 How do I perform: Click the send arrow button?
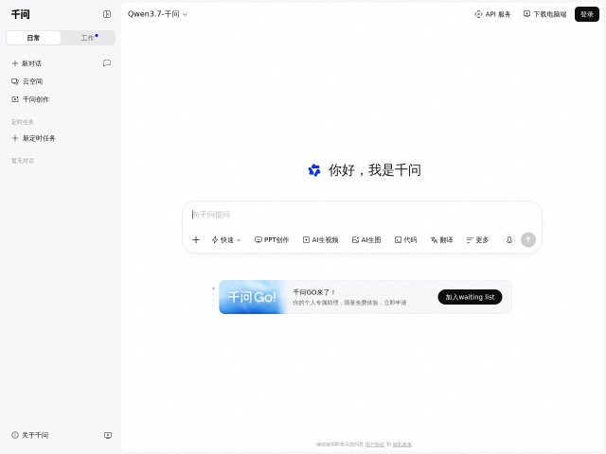pos(528,239)
